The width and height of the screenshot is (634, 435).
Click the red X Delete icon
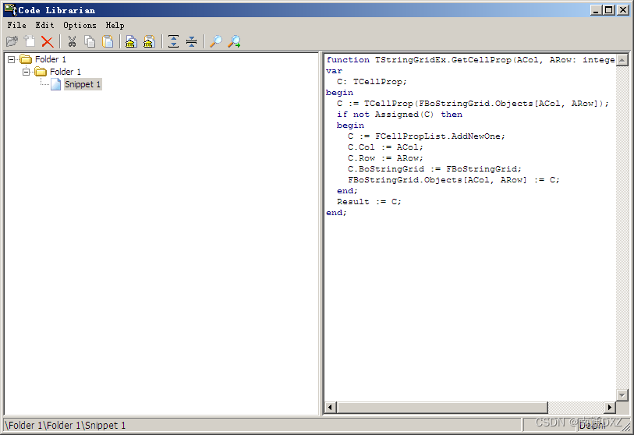click(x=48, y=41)
